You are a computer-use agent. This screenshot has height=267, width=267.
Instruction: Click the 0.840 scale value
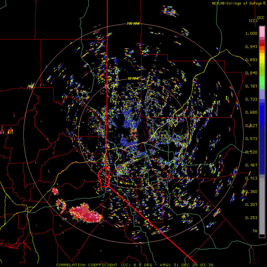(x=251, y=73)
